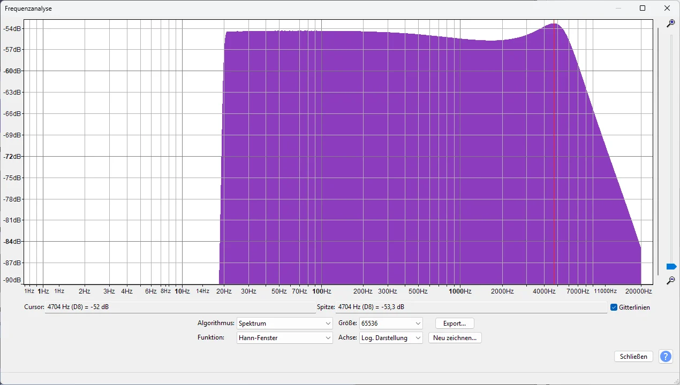This screenshot has height=385, width=680.
Task: Click the 20Hz label on frequency axis
Action: click(224, 291)
